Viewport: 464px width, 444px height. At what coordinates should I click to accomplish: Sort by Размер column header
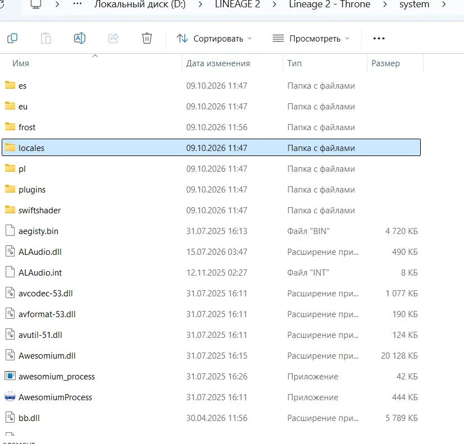click(x=385, y=63)
